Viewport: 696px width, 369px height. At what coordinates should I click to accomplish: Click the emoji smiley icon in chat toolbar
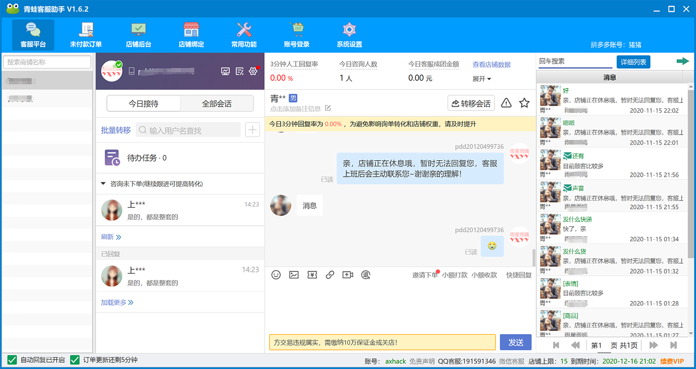click(x=276, y=275)
